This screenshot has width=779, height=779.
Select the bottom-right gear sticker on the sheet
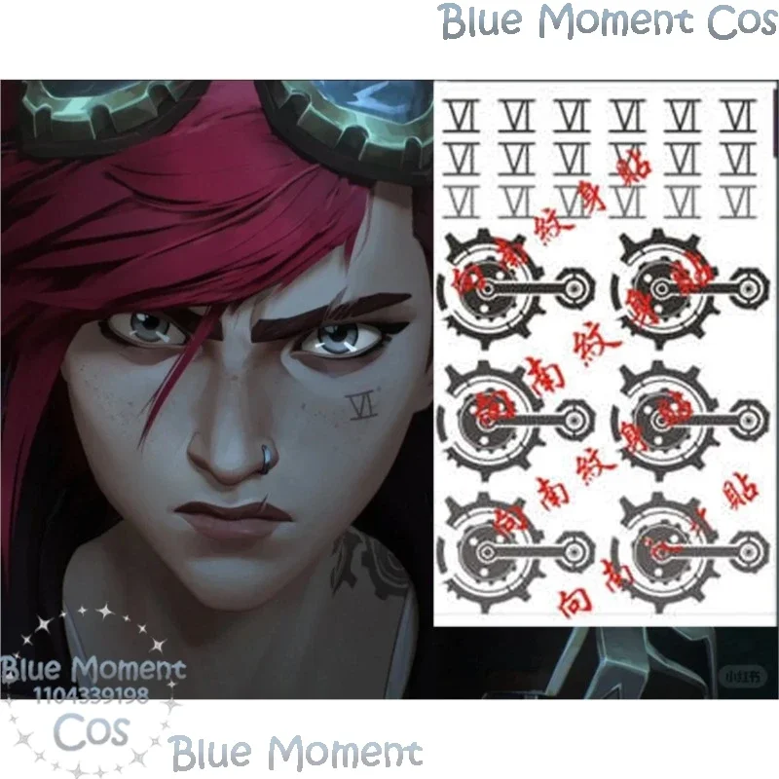(x=690, y=552)
